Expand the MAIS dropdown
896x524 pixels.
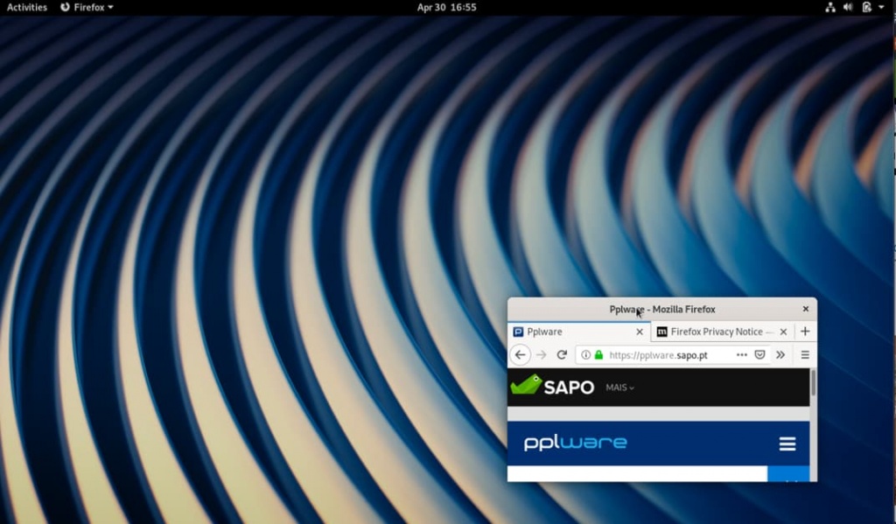pos(620,388)
